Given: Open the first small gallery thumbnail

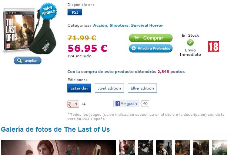Looking at the screenshot, I should [127, 147].
